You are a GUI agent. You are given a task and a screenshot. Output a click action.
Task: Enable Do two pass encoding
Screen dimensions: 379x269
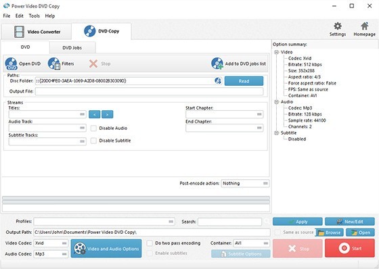pyautogui.click(x=150, y=243)
